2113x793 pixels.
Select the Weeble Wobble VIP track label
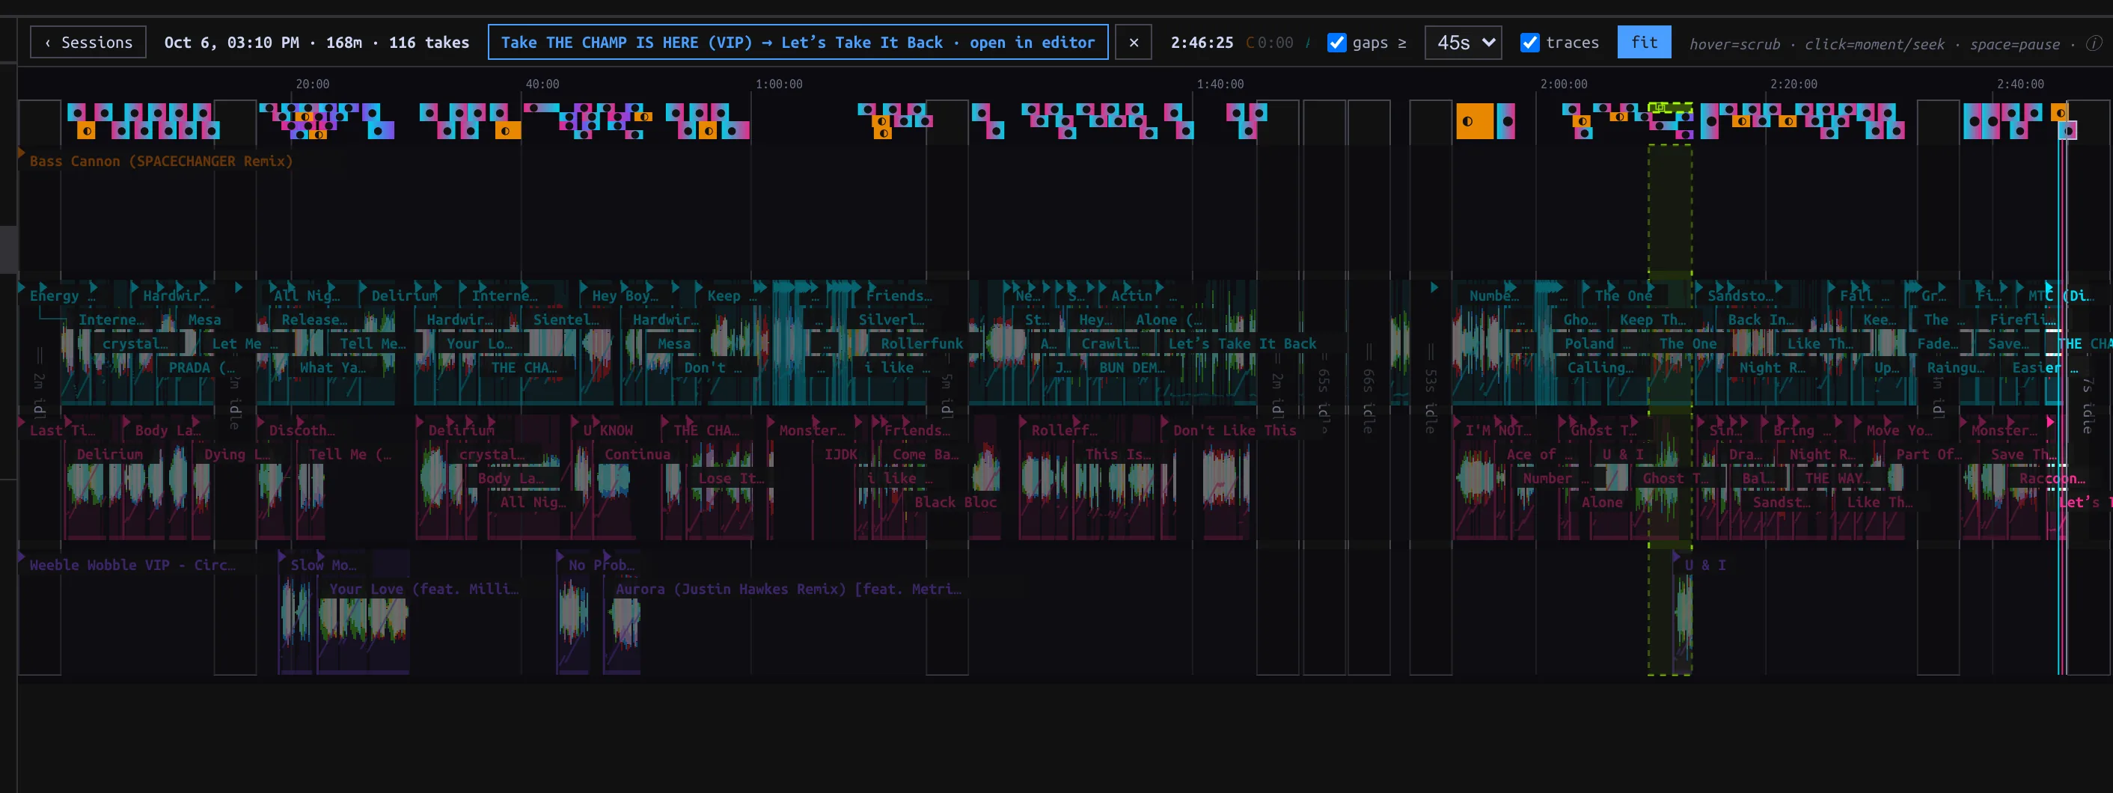[x=132, y=565]
